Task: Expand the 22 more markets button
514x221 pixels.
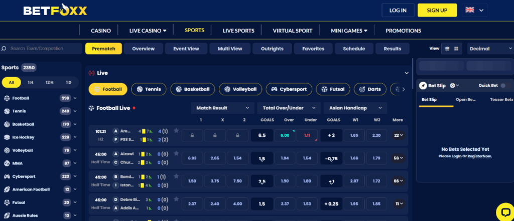Action: [399, 135]
